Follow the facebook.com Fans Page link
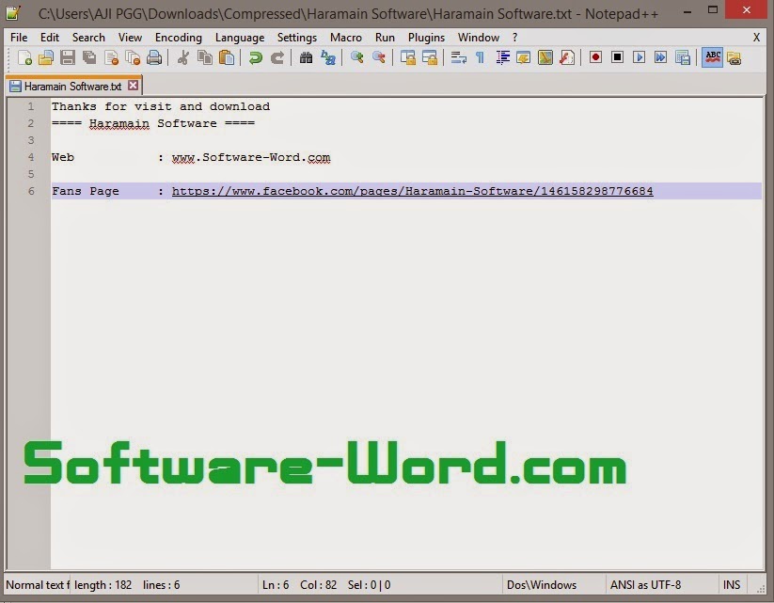 412,191
